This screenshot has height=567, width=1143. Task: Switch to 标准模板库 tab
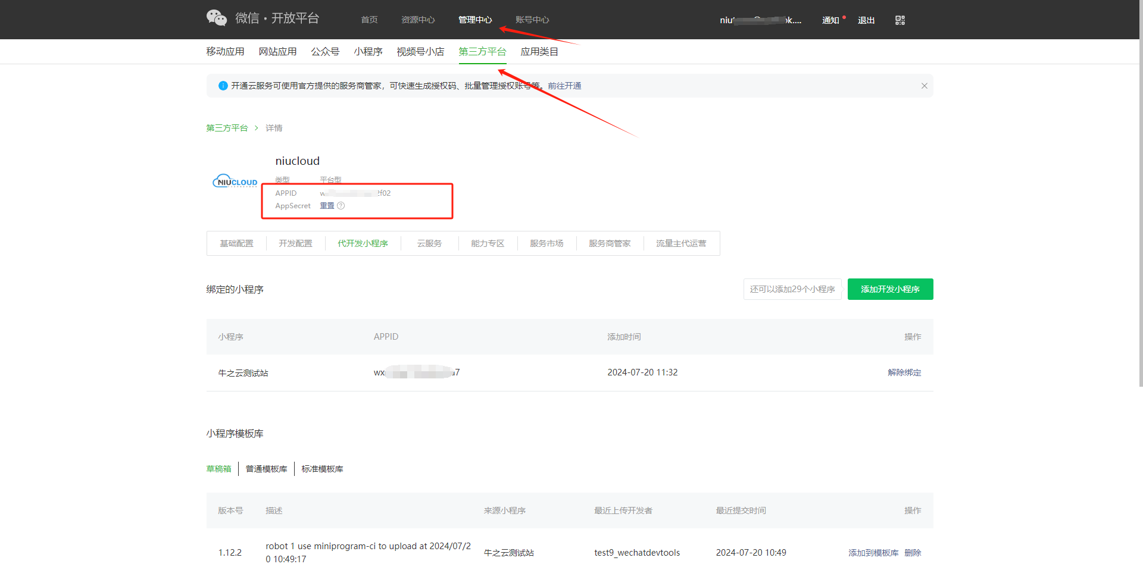[322, 469]
